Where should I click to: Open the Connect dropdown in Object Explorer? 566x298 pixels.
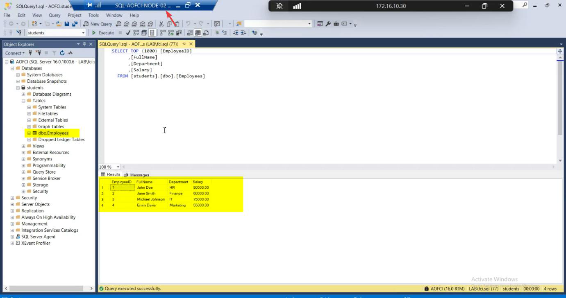pyautogui.click(x=15, y=53)
